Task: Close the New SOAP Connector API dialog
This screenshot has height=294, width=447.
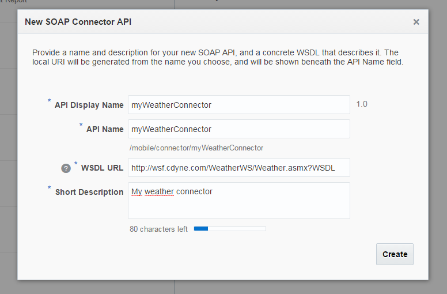Action: click(x=416, y=22)
